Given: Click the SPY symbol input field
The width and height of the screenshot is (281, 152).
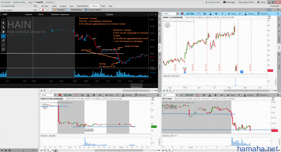Looking at the screenshot, I should pyautogui.click(x=168, y=95).
